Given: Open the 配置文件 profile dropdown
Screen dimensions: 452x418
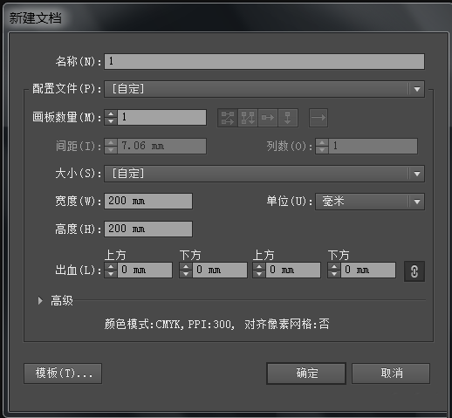Looking at the screenshot, I should point(264,89).
